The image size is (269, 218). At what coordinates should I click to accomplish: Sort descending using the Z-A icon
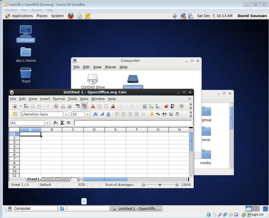click(x=158, y=106)
